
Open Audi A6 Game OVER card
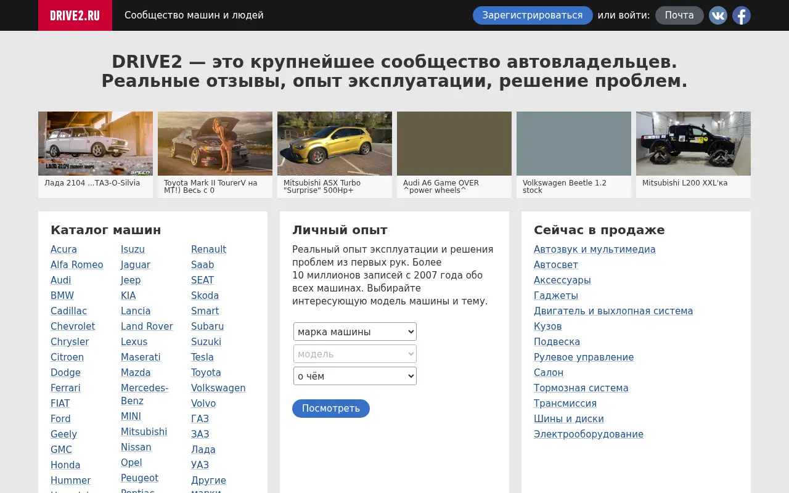pos(454,155)
